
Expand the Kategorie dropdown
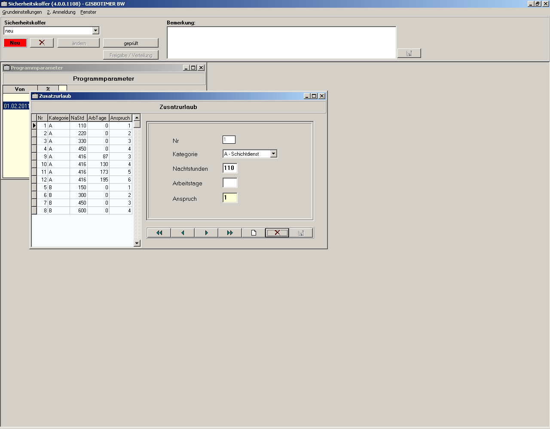pos(274,154)
